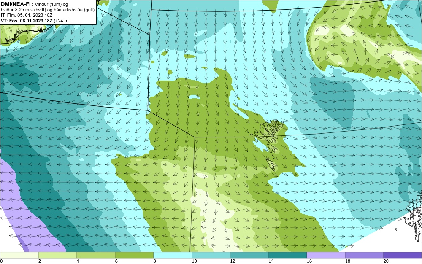Click the DMI/NEA-FI title text
422x264 pixels.
point(15,4)
